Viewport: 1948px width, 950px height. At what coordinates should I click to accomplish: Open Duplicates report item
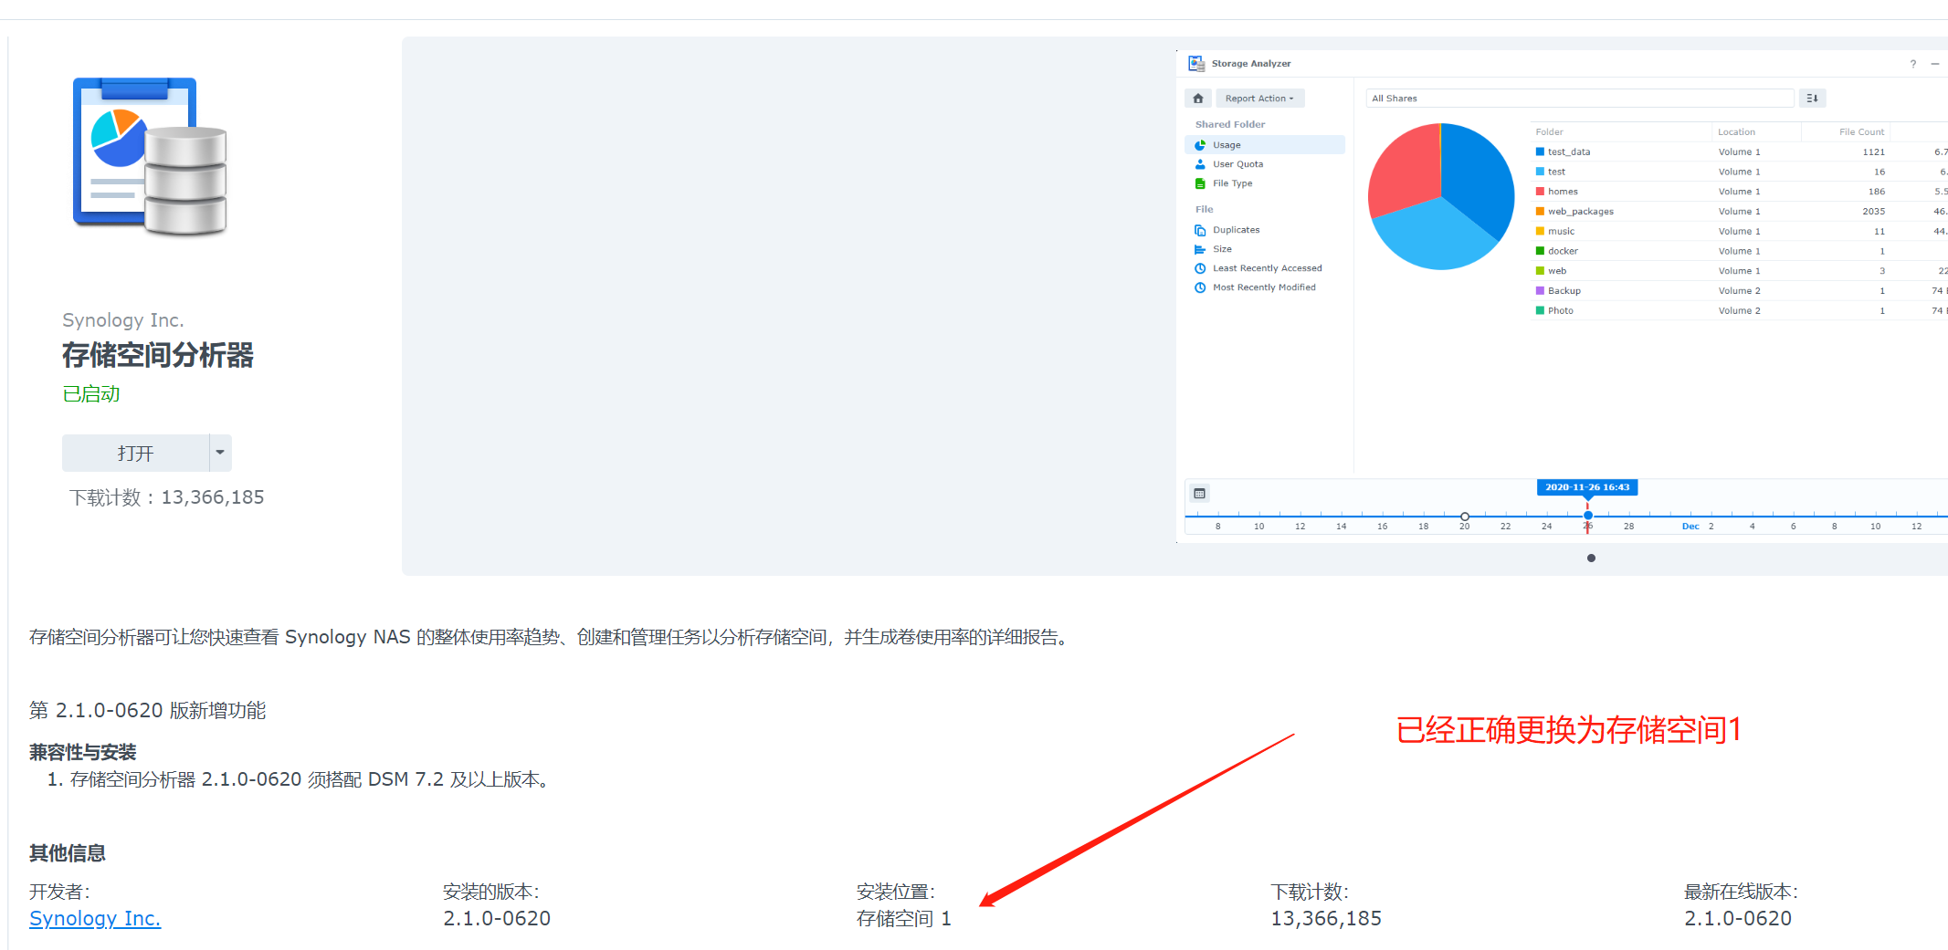tap(1265, 230)
